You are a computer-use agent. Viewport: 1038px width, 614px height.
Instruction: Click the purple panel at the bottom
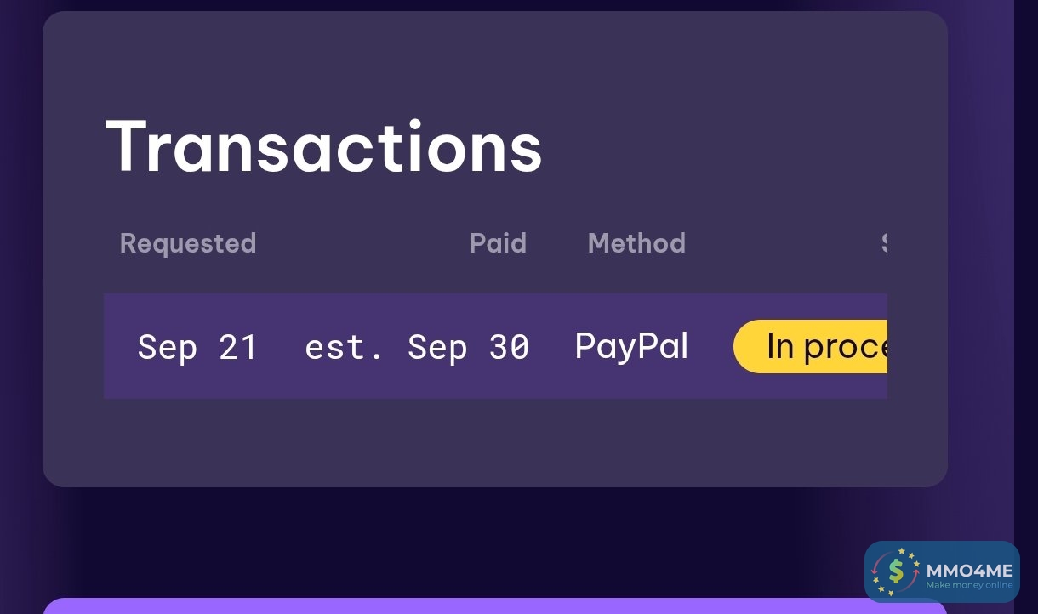click(x=493, y=605)
